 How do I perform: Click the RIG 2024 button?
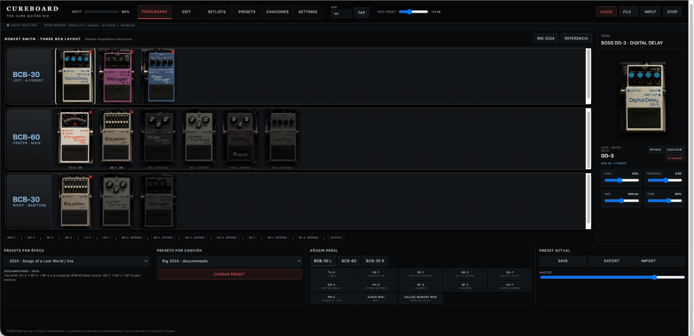pos(546,38)
